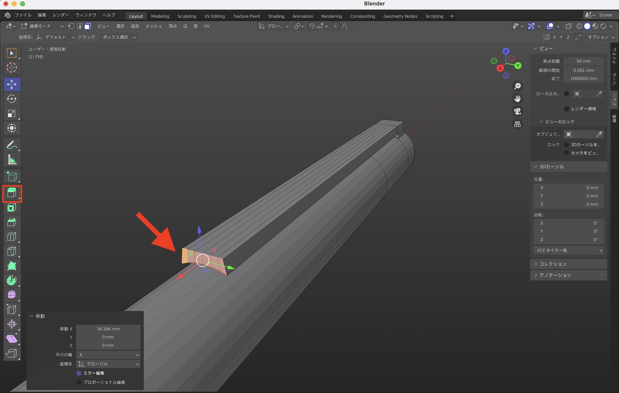619x393 pixels.
Task: Select the Rotate tool in toolbar
Action: click(x=12, y=99)
